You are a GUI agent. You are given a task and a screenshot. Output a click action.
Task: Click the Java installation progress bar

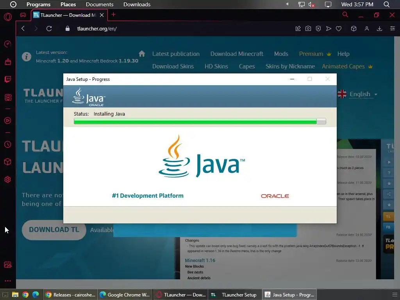(200, 121)
